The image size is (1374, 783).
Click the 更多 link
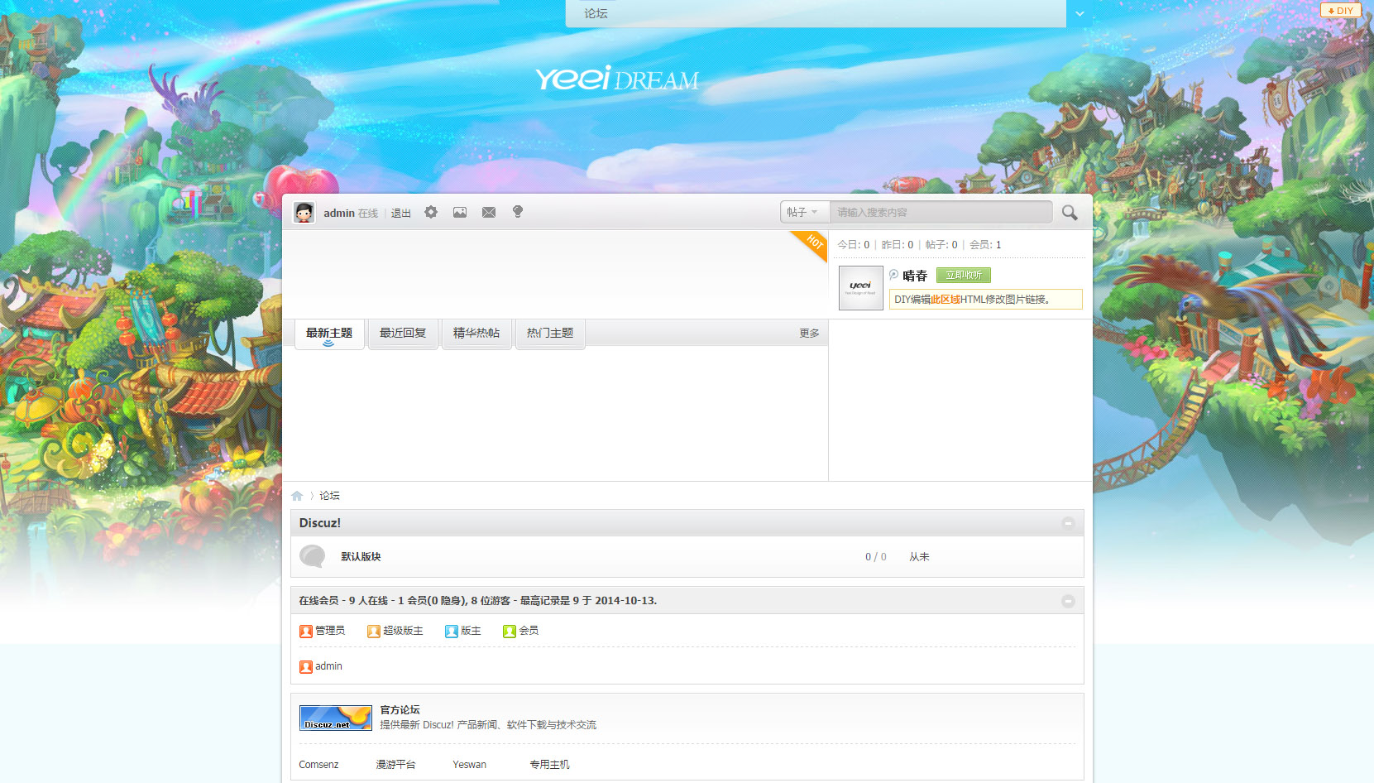(809, 334)
